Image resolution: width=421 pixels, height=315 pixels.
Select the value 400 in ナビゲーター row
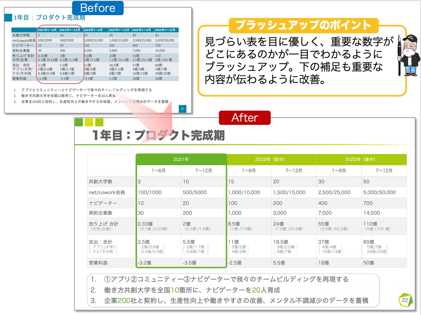323,203
